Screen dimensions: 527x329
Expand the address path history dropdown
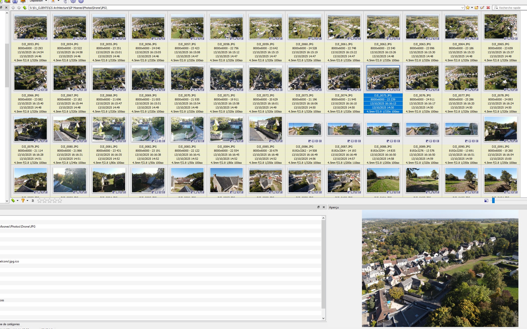463,8
